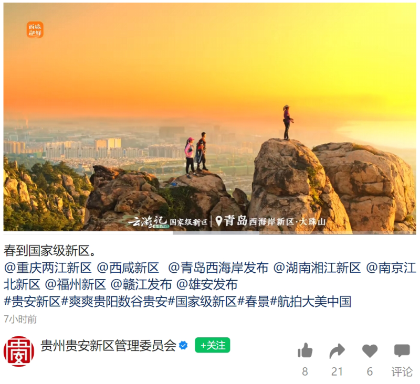Click the red 贵 account avatar

click(19, 351)
